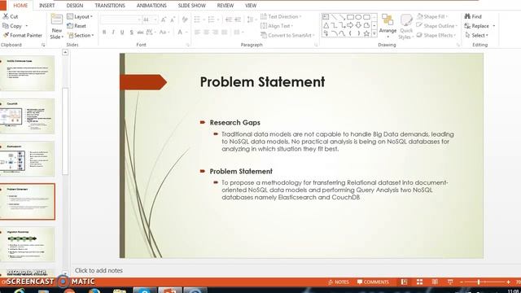Image resolution: width=521 pixels, height=293 pixels.
Task: Switch to the Animations tab
Action: click(x=151, y=6)
